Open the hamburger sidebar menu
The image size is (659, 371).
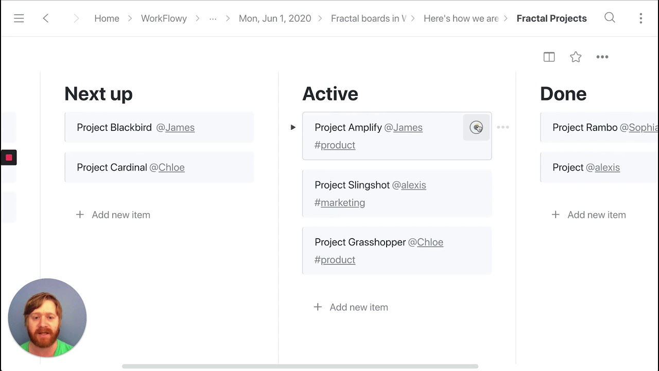19,19
